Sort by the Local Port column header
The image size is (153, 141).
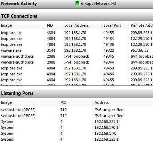click(115, 25)
